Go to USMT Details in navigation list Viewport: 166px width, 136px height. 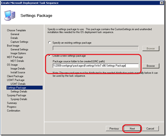[18, 84]
